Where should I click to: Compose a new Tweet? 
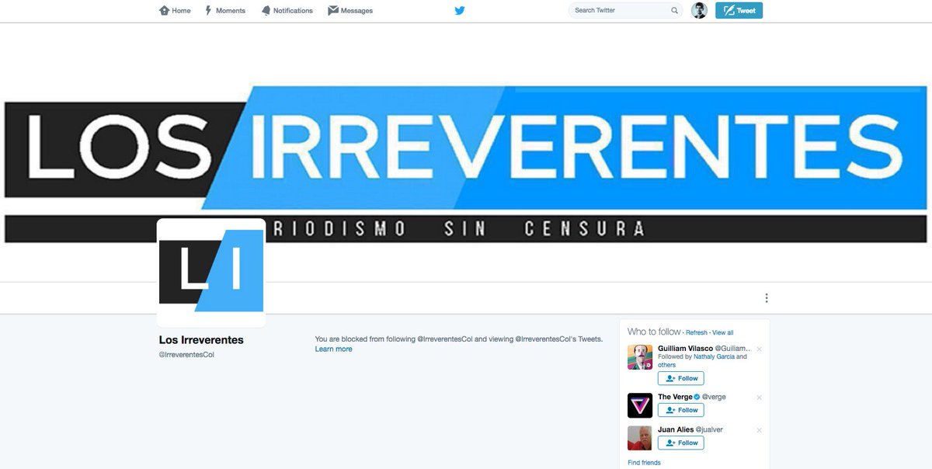click(x=739, y=11)
